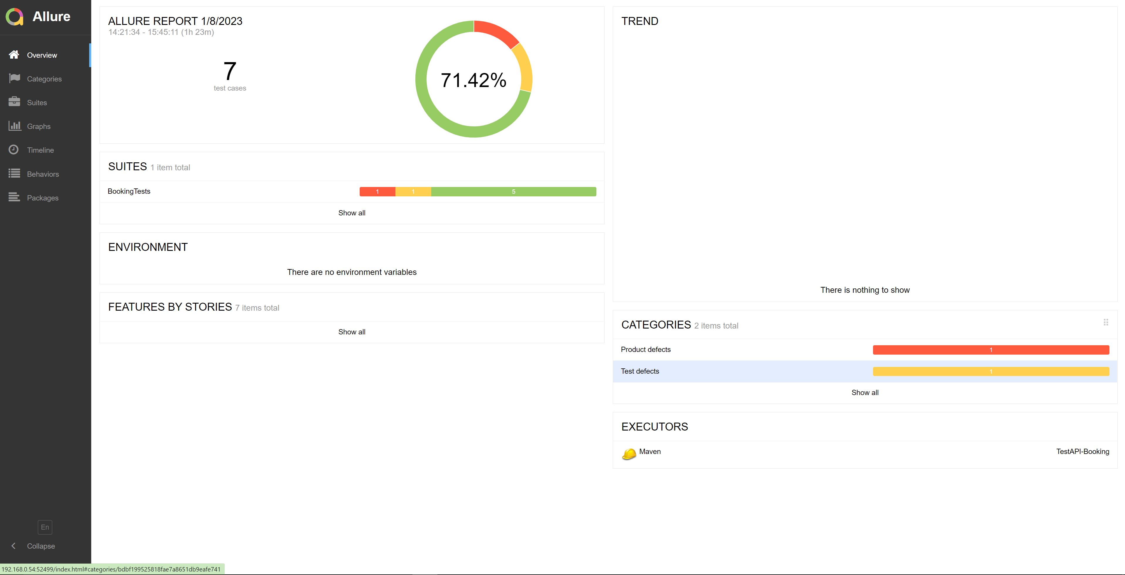1125x575 pixels.
Task: Open the Product defects category row
Action: pos(645,349)
